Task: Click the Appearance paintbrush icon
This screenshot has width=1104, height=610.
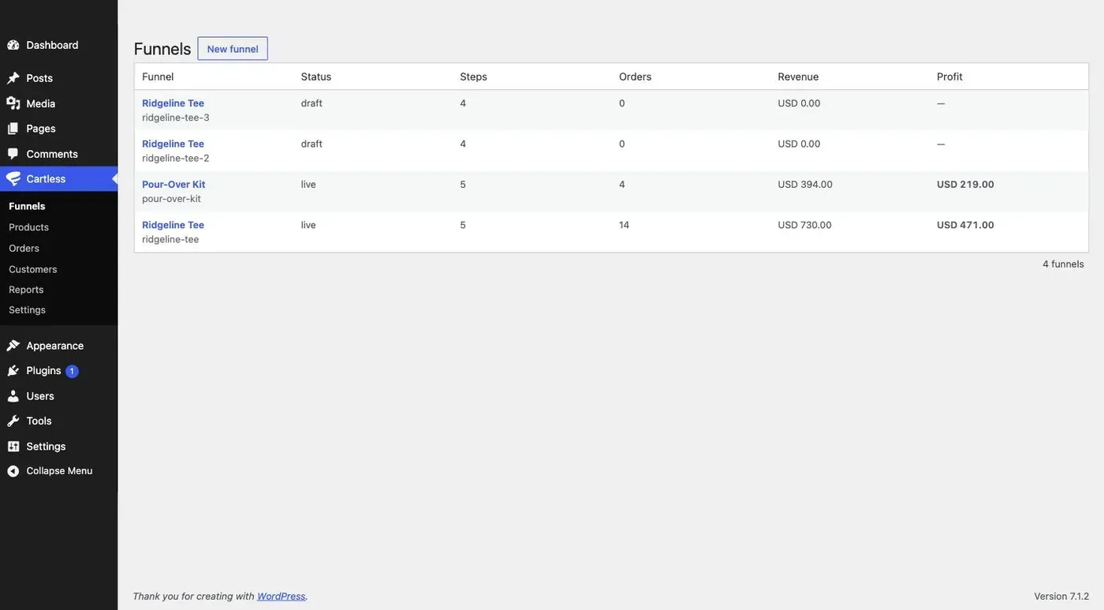Action: [13, 346]
